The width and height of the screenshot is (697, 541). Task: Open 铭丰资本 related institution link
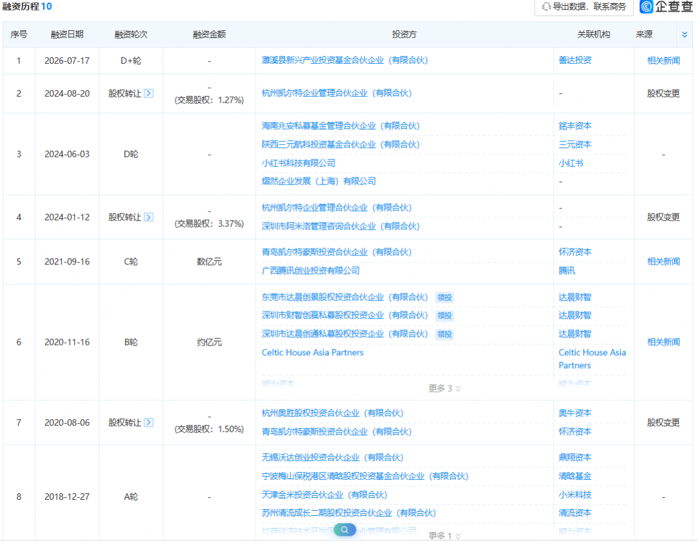pyautogui.click(x=575, y=126)
